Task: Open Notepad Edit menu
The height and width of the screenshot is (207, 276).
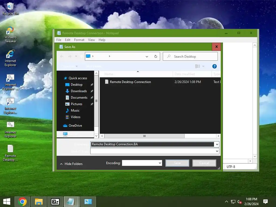Action: click(x=68, y=40)
